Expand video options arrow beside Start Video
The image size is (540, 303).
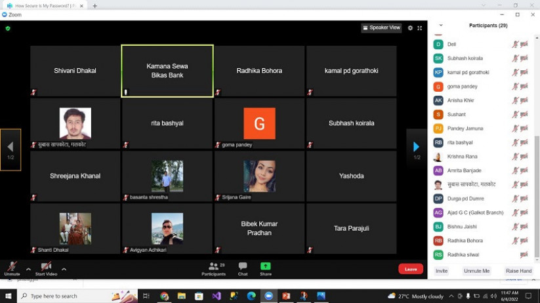click(x=64, y=269)
